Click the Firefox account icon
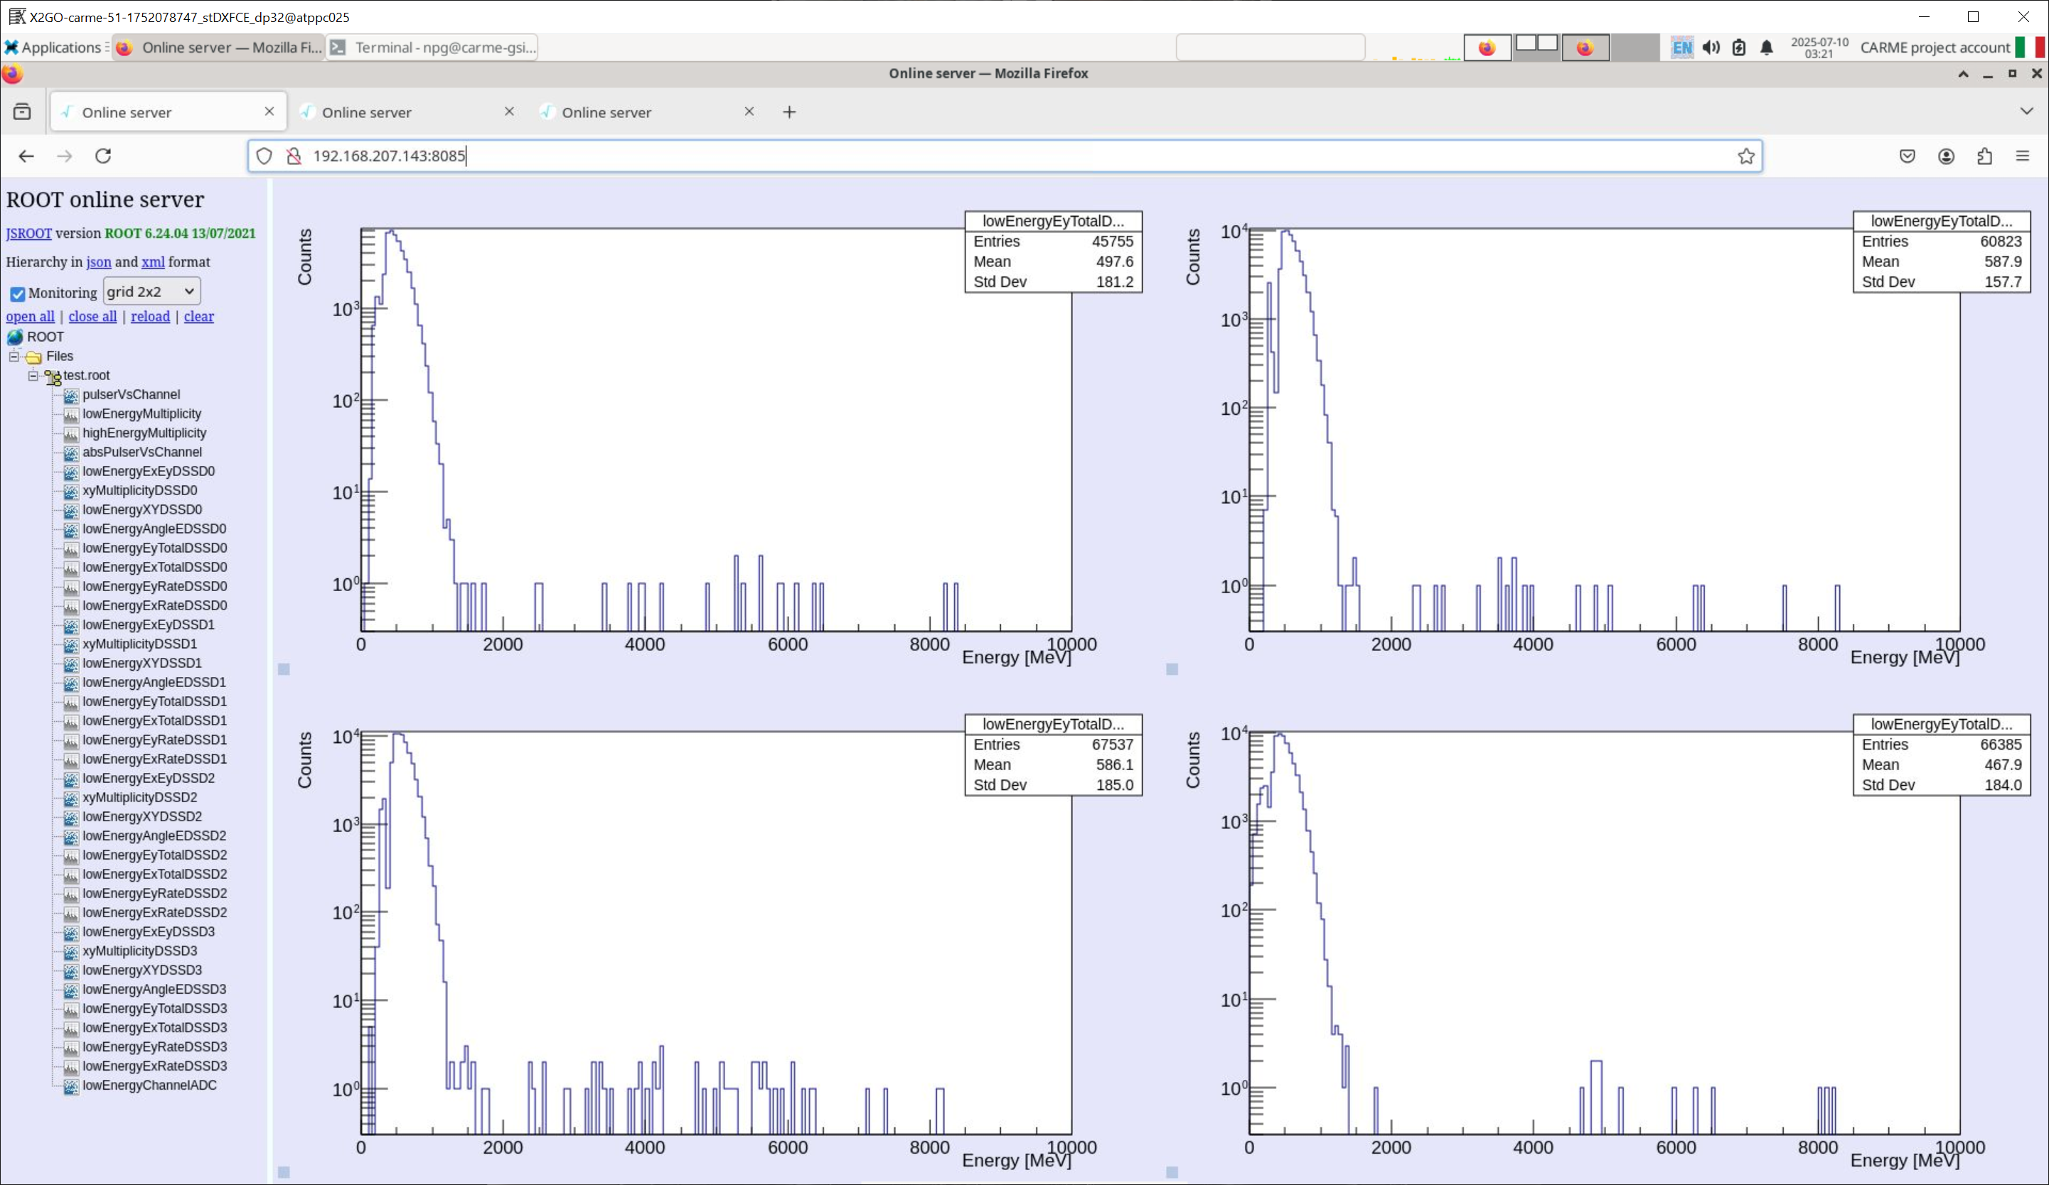This screenshot has height=1185, width=2049. 1946,156
